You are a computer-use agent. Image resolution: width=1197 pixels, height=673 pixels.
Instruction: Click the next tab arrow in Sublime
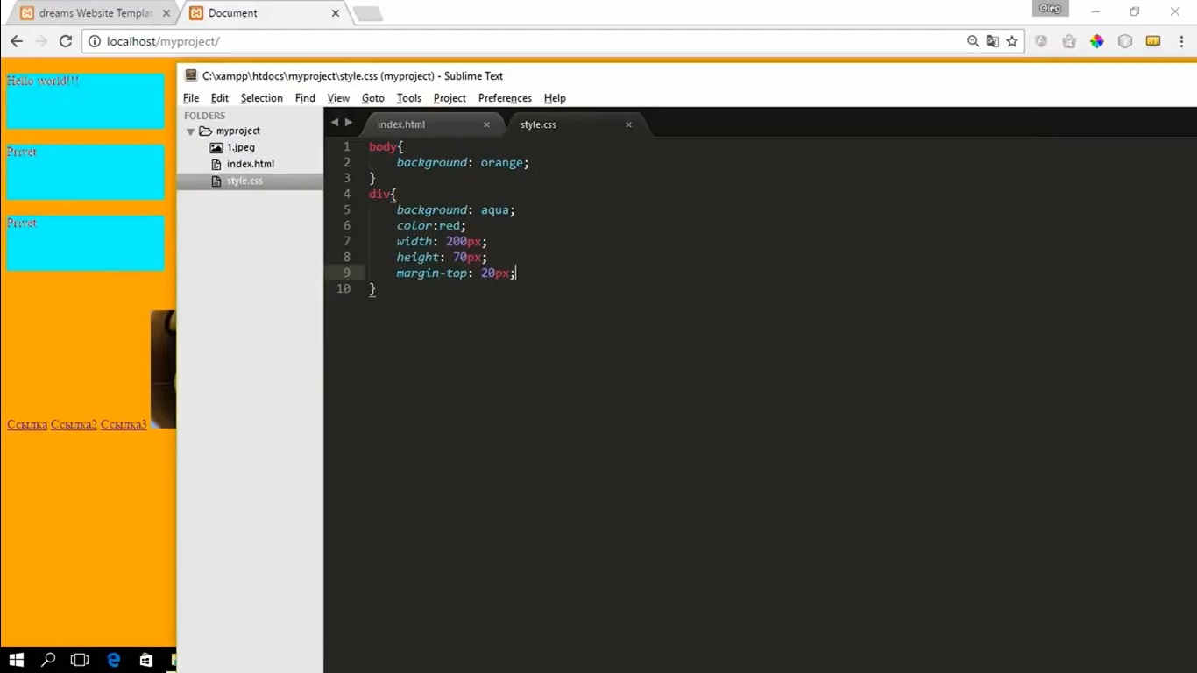pos(348,123)
